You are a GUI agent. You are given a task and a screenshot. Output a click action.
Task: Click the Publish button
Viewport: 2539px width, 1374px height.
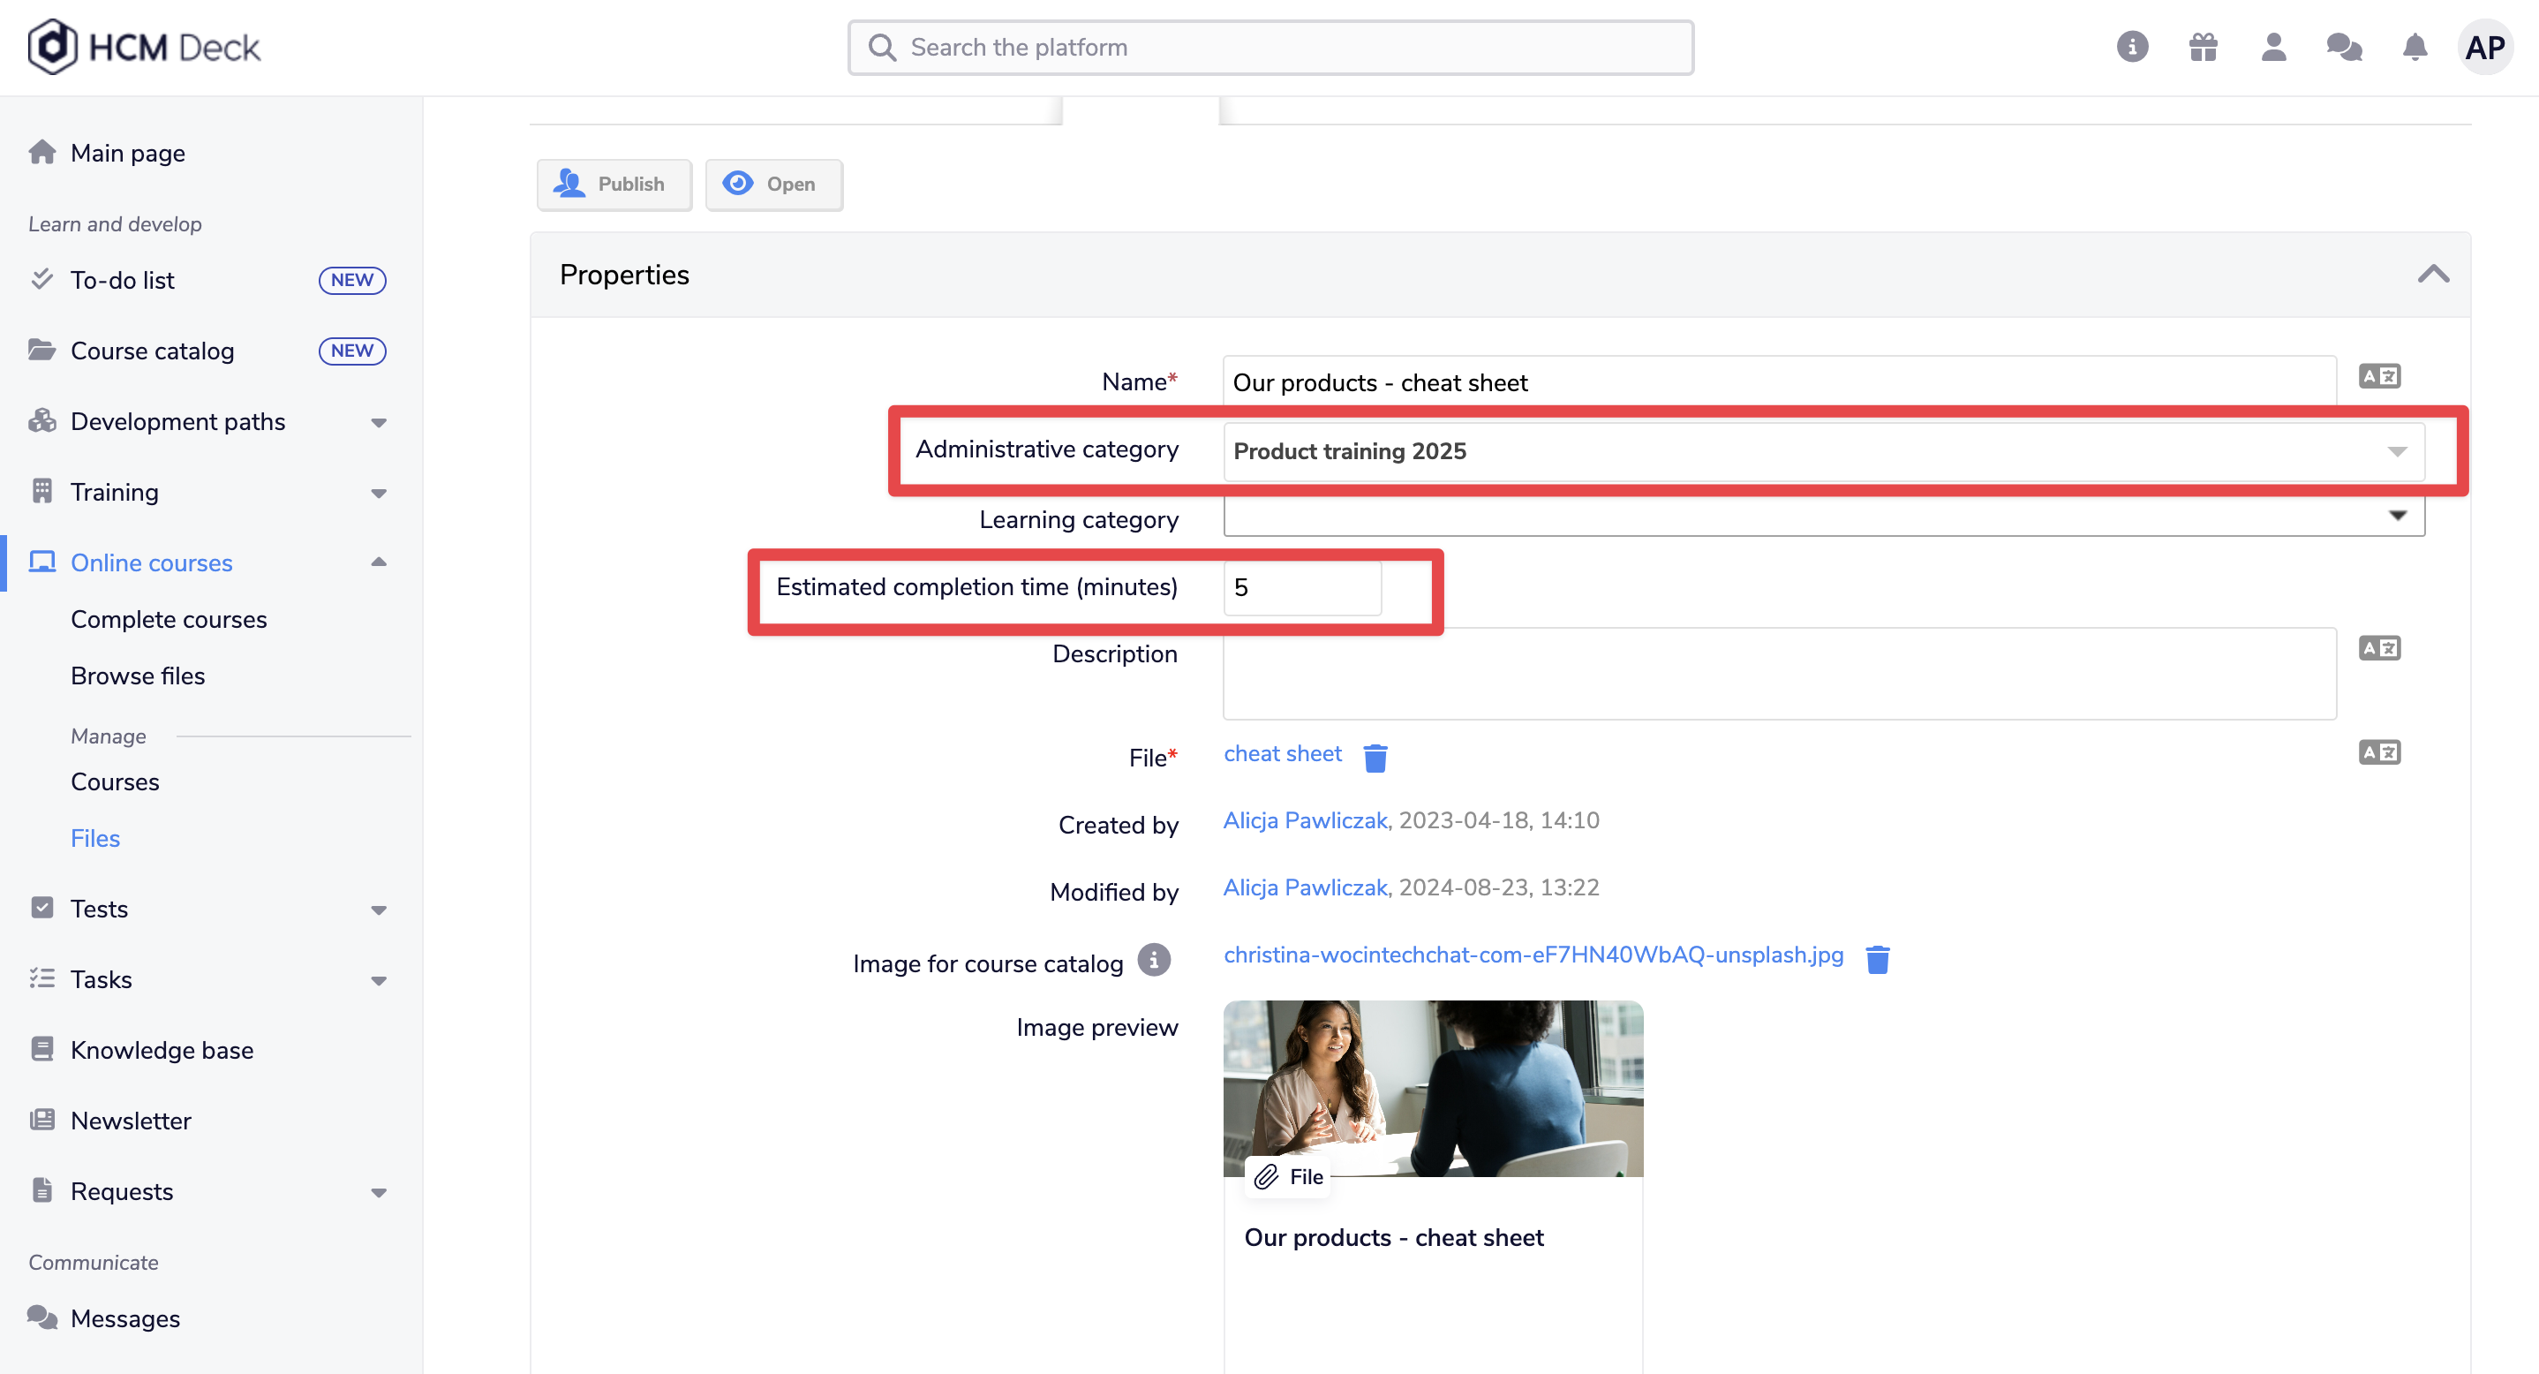tap(614, 185)
